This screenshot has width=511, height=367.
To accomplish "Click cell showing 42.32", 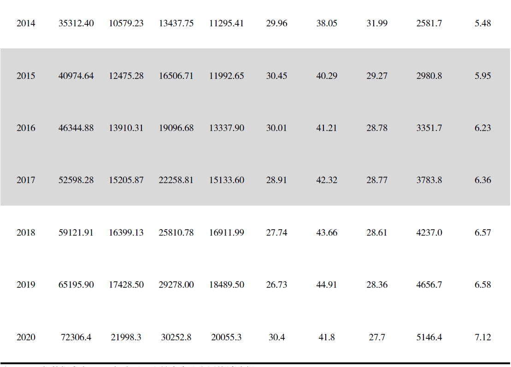I will tap(327, 180).
